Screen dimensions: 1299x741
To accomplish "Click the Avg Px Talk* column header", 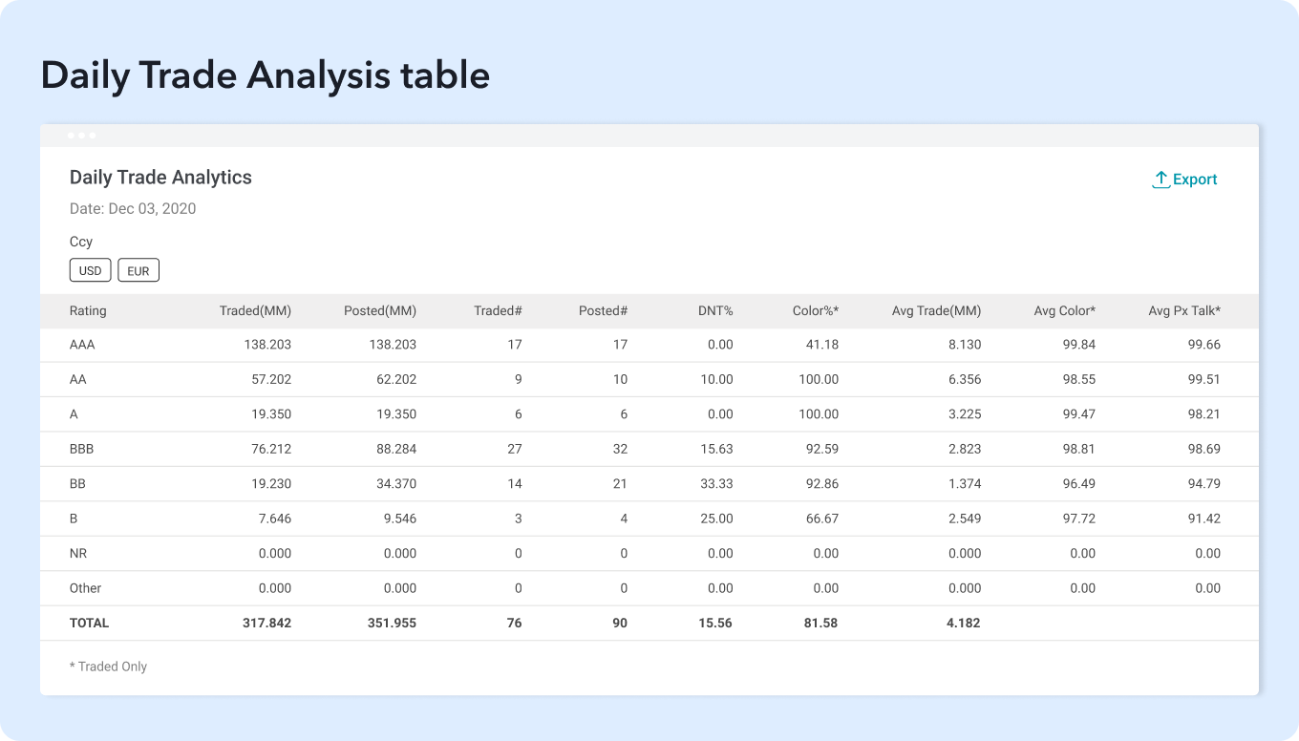I will pos(1184,310).
